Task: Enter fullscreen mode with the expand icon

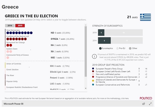Action: (150, 104)
